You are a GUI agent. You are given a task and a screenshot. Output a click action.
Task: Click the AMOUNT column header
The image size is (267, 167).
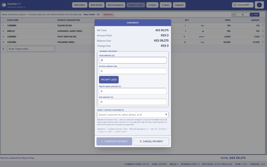pyautogui.click(x=255, y=20)
